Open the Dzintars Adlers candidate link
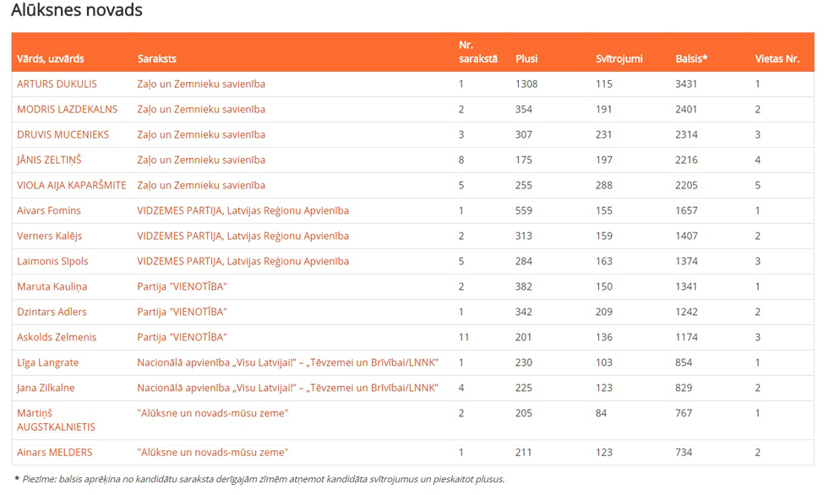Viewport: 829px width, 495px height. click(52, 313)
